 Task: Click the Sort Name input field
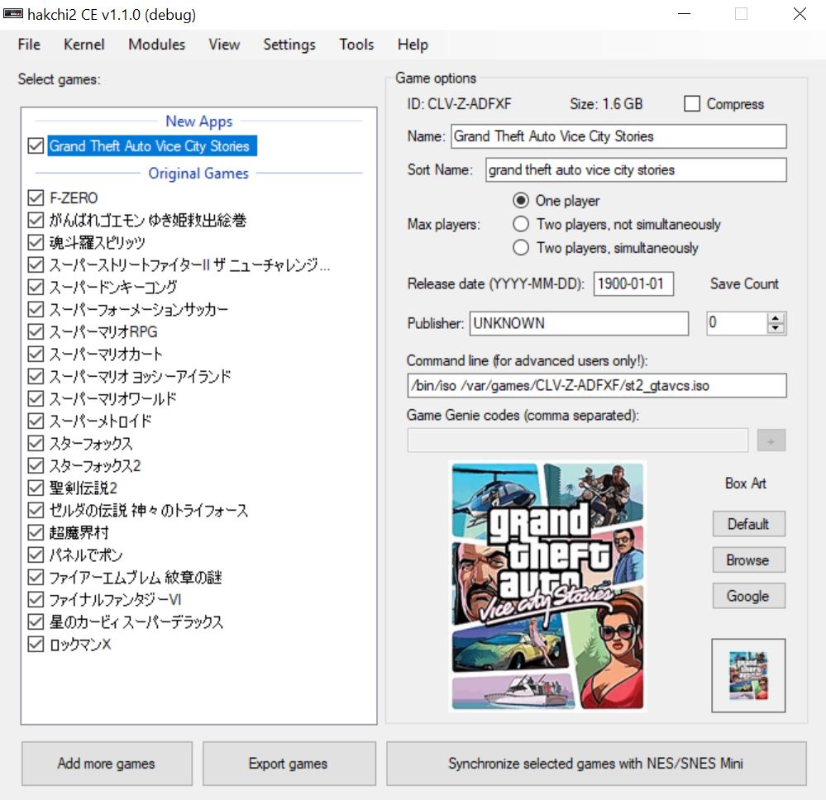(636, 170)
